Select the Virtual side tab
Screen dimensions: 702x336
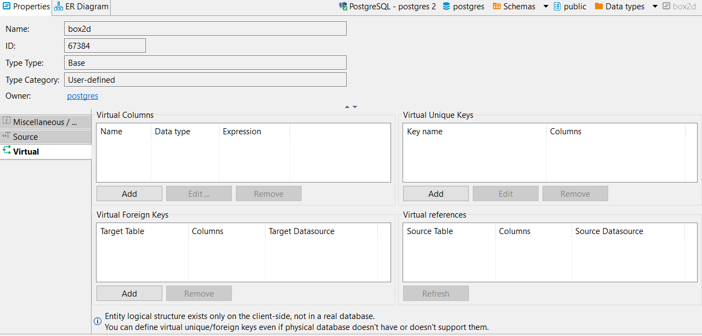(46, 152)
